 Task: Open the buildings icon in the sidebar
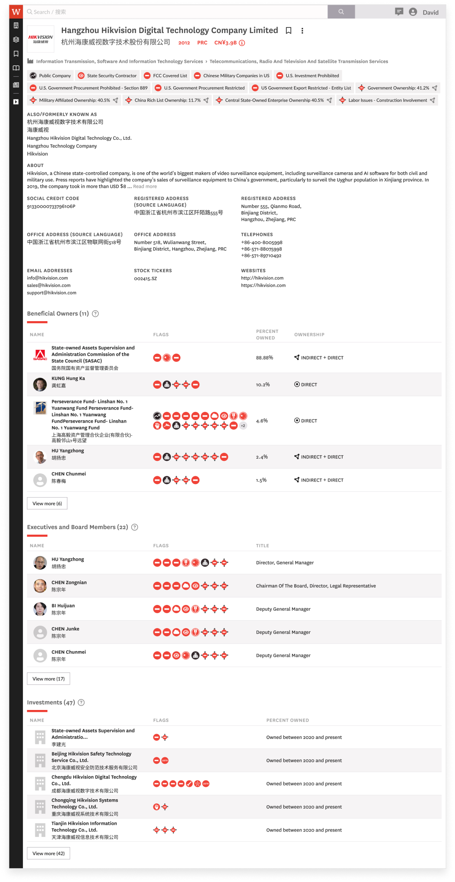tap(16, 25)
